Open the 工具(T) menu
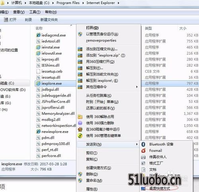 (x=35, y=12)
